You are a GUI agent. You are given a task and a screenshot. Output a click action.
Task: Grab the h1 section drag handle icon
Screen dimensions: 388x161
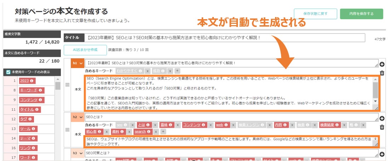(67, 85)
